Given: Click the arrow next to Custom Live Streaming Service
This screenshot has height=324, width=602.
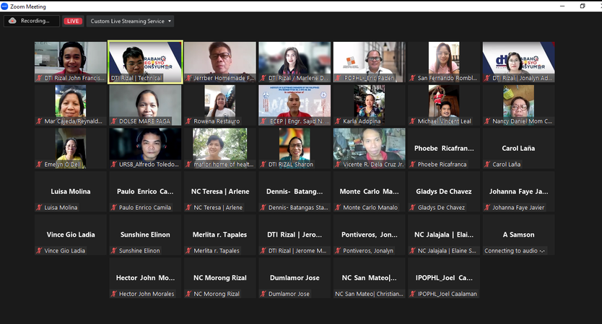Looking at the screenshot, I should [x=170, y=21].
